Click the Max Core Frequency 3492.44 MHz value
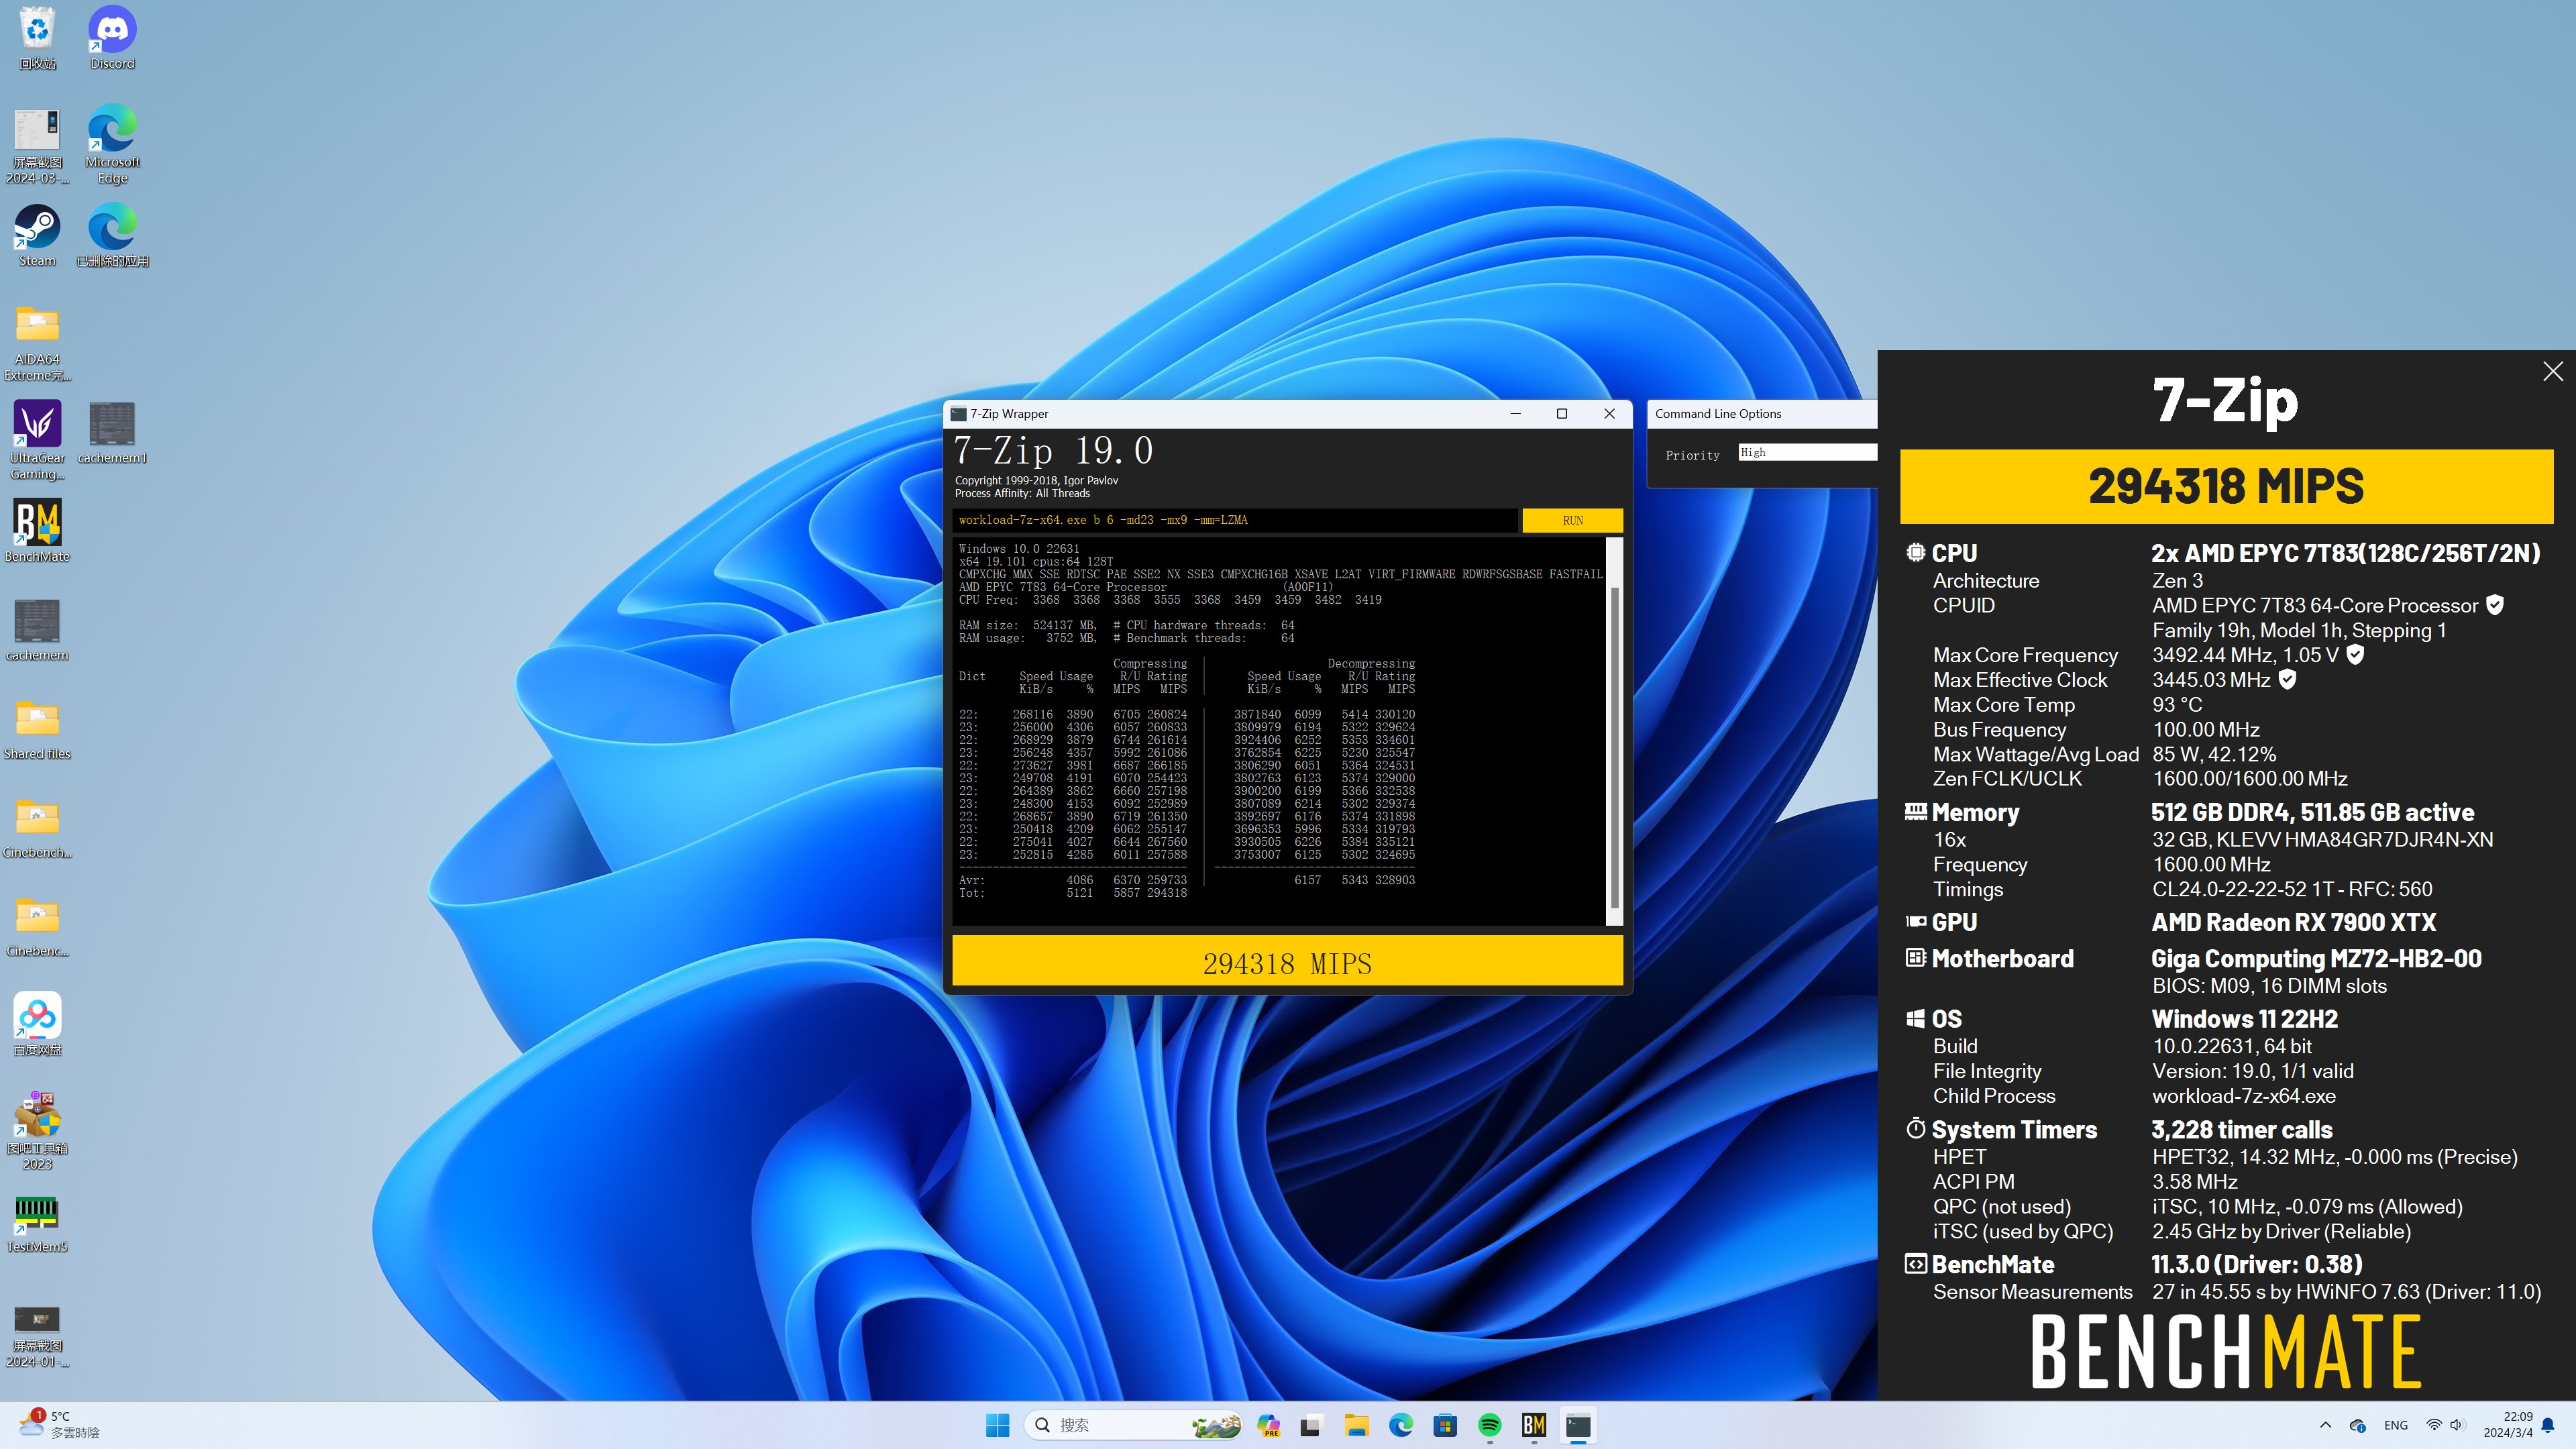 (2245, 655)
